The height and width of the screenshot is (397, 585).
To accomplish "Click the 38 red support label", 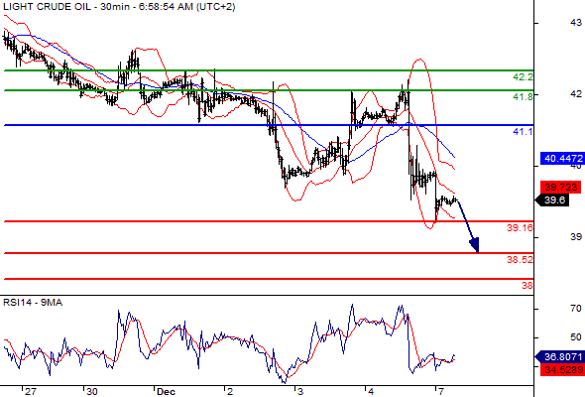I will click(526, 286).
